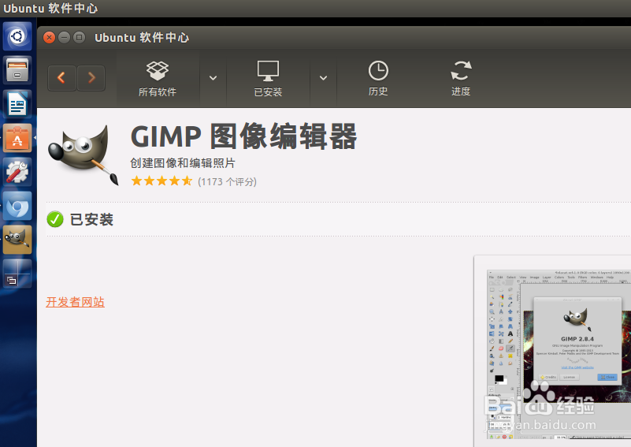This screenshot has width=631, height=447.
Task: Launch LibreOffice Writer from the dock
Action: [x=17, y=104]
